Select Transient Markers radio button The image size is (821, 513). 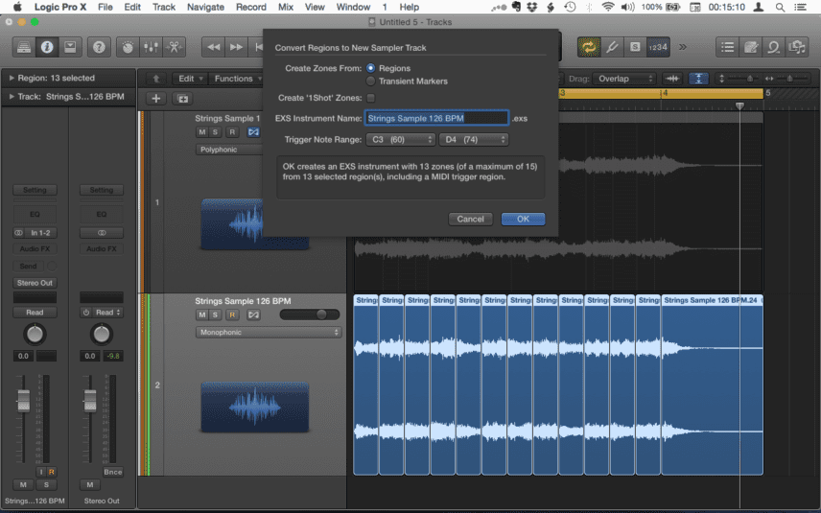tap(371, 82)
